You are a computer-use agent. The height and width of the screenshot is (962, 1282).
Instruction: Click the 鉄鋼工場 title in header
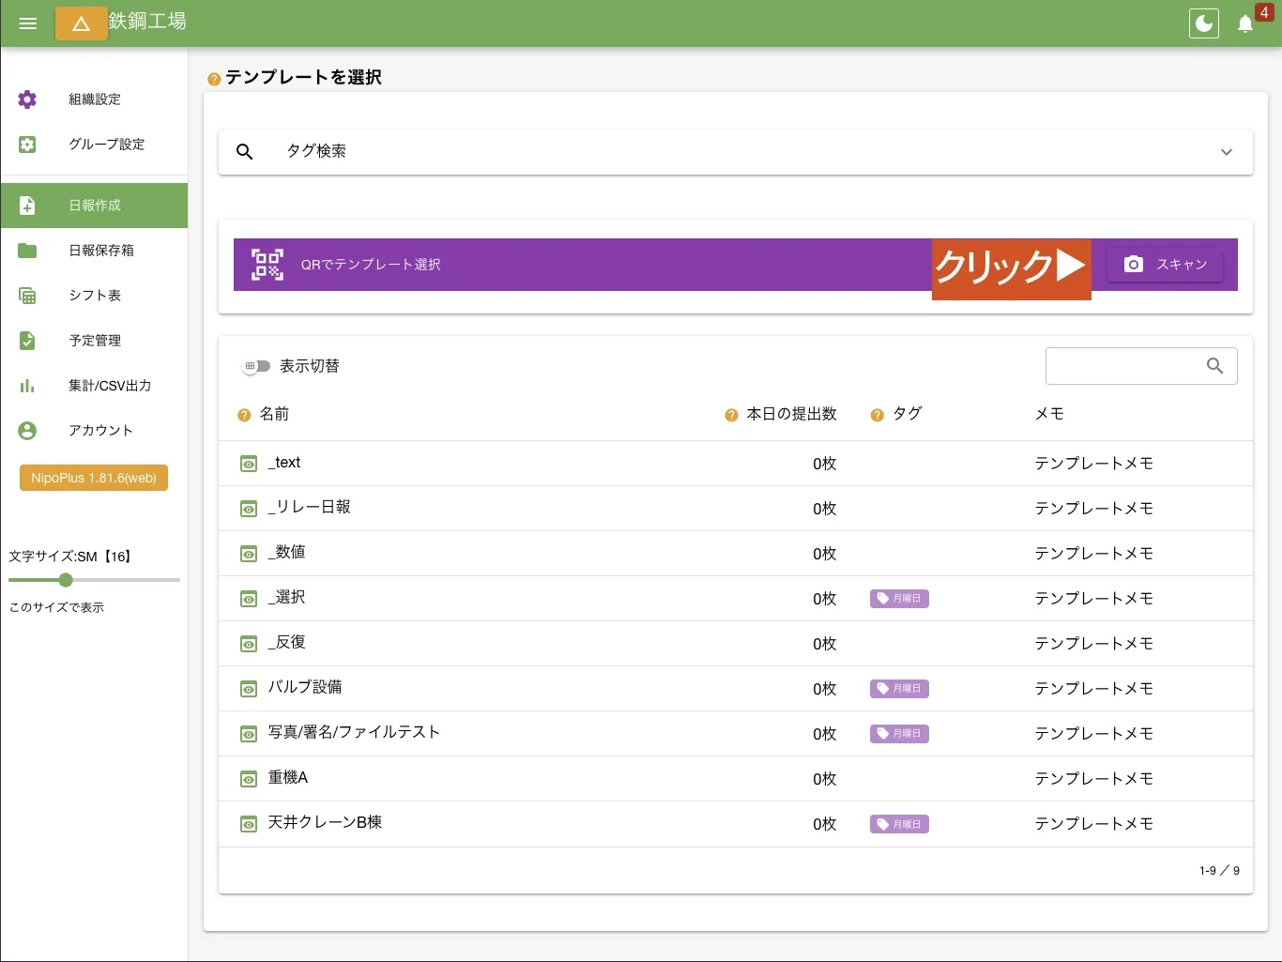147,22
